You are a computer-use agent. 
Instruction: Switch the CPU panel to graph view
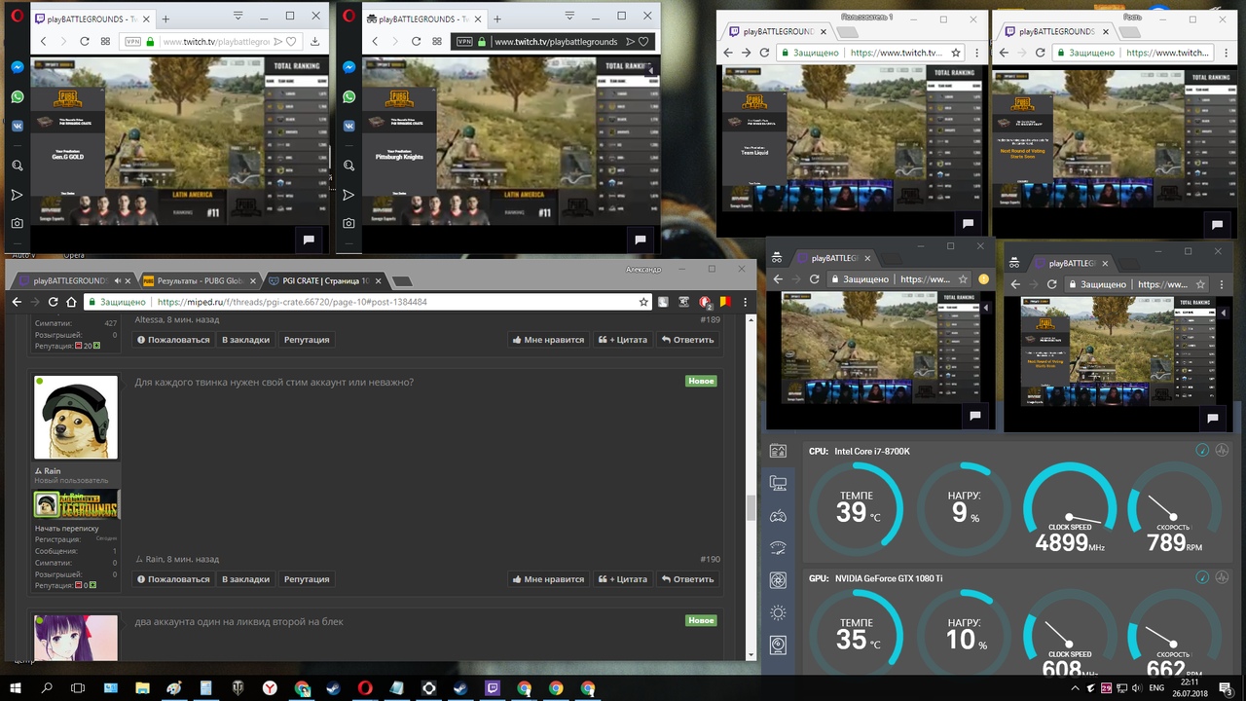click(1222, 450)
